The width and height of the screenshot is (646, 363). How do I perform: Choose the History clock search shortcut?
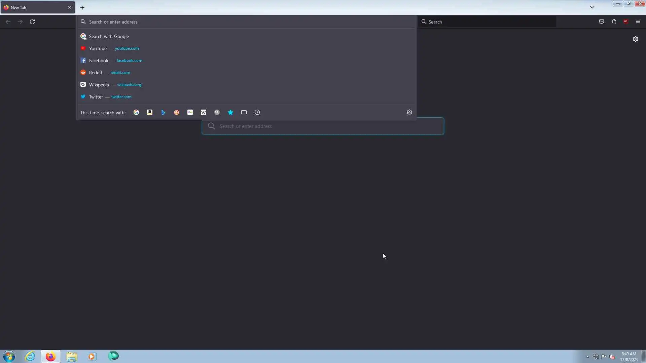coord(257,112)
